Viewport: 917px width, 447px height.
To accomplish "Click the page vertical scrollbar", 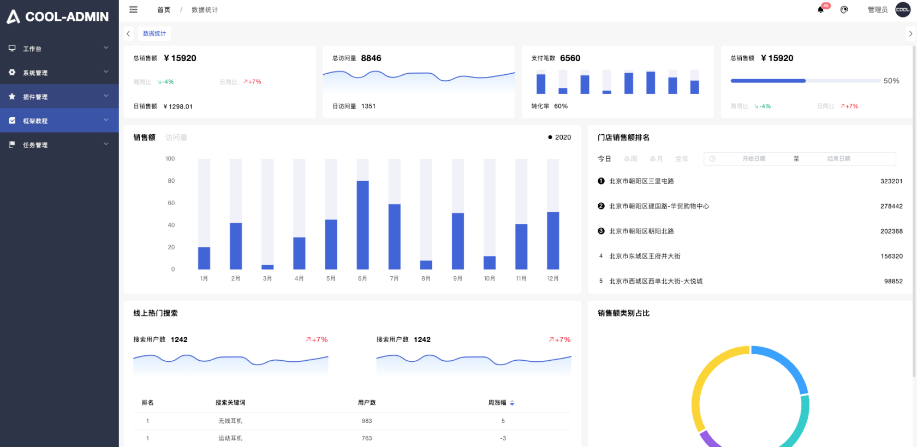I will pyautogui.click(x=914, y=211).
